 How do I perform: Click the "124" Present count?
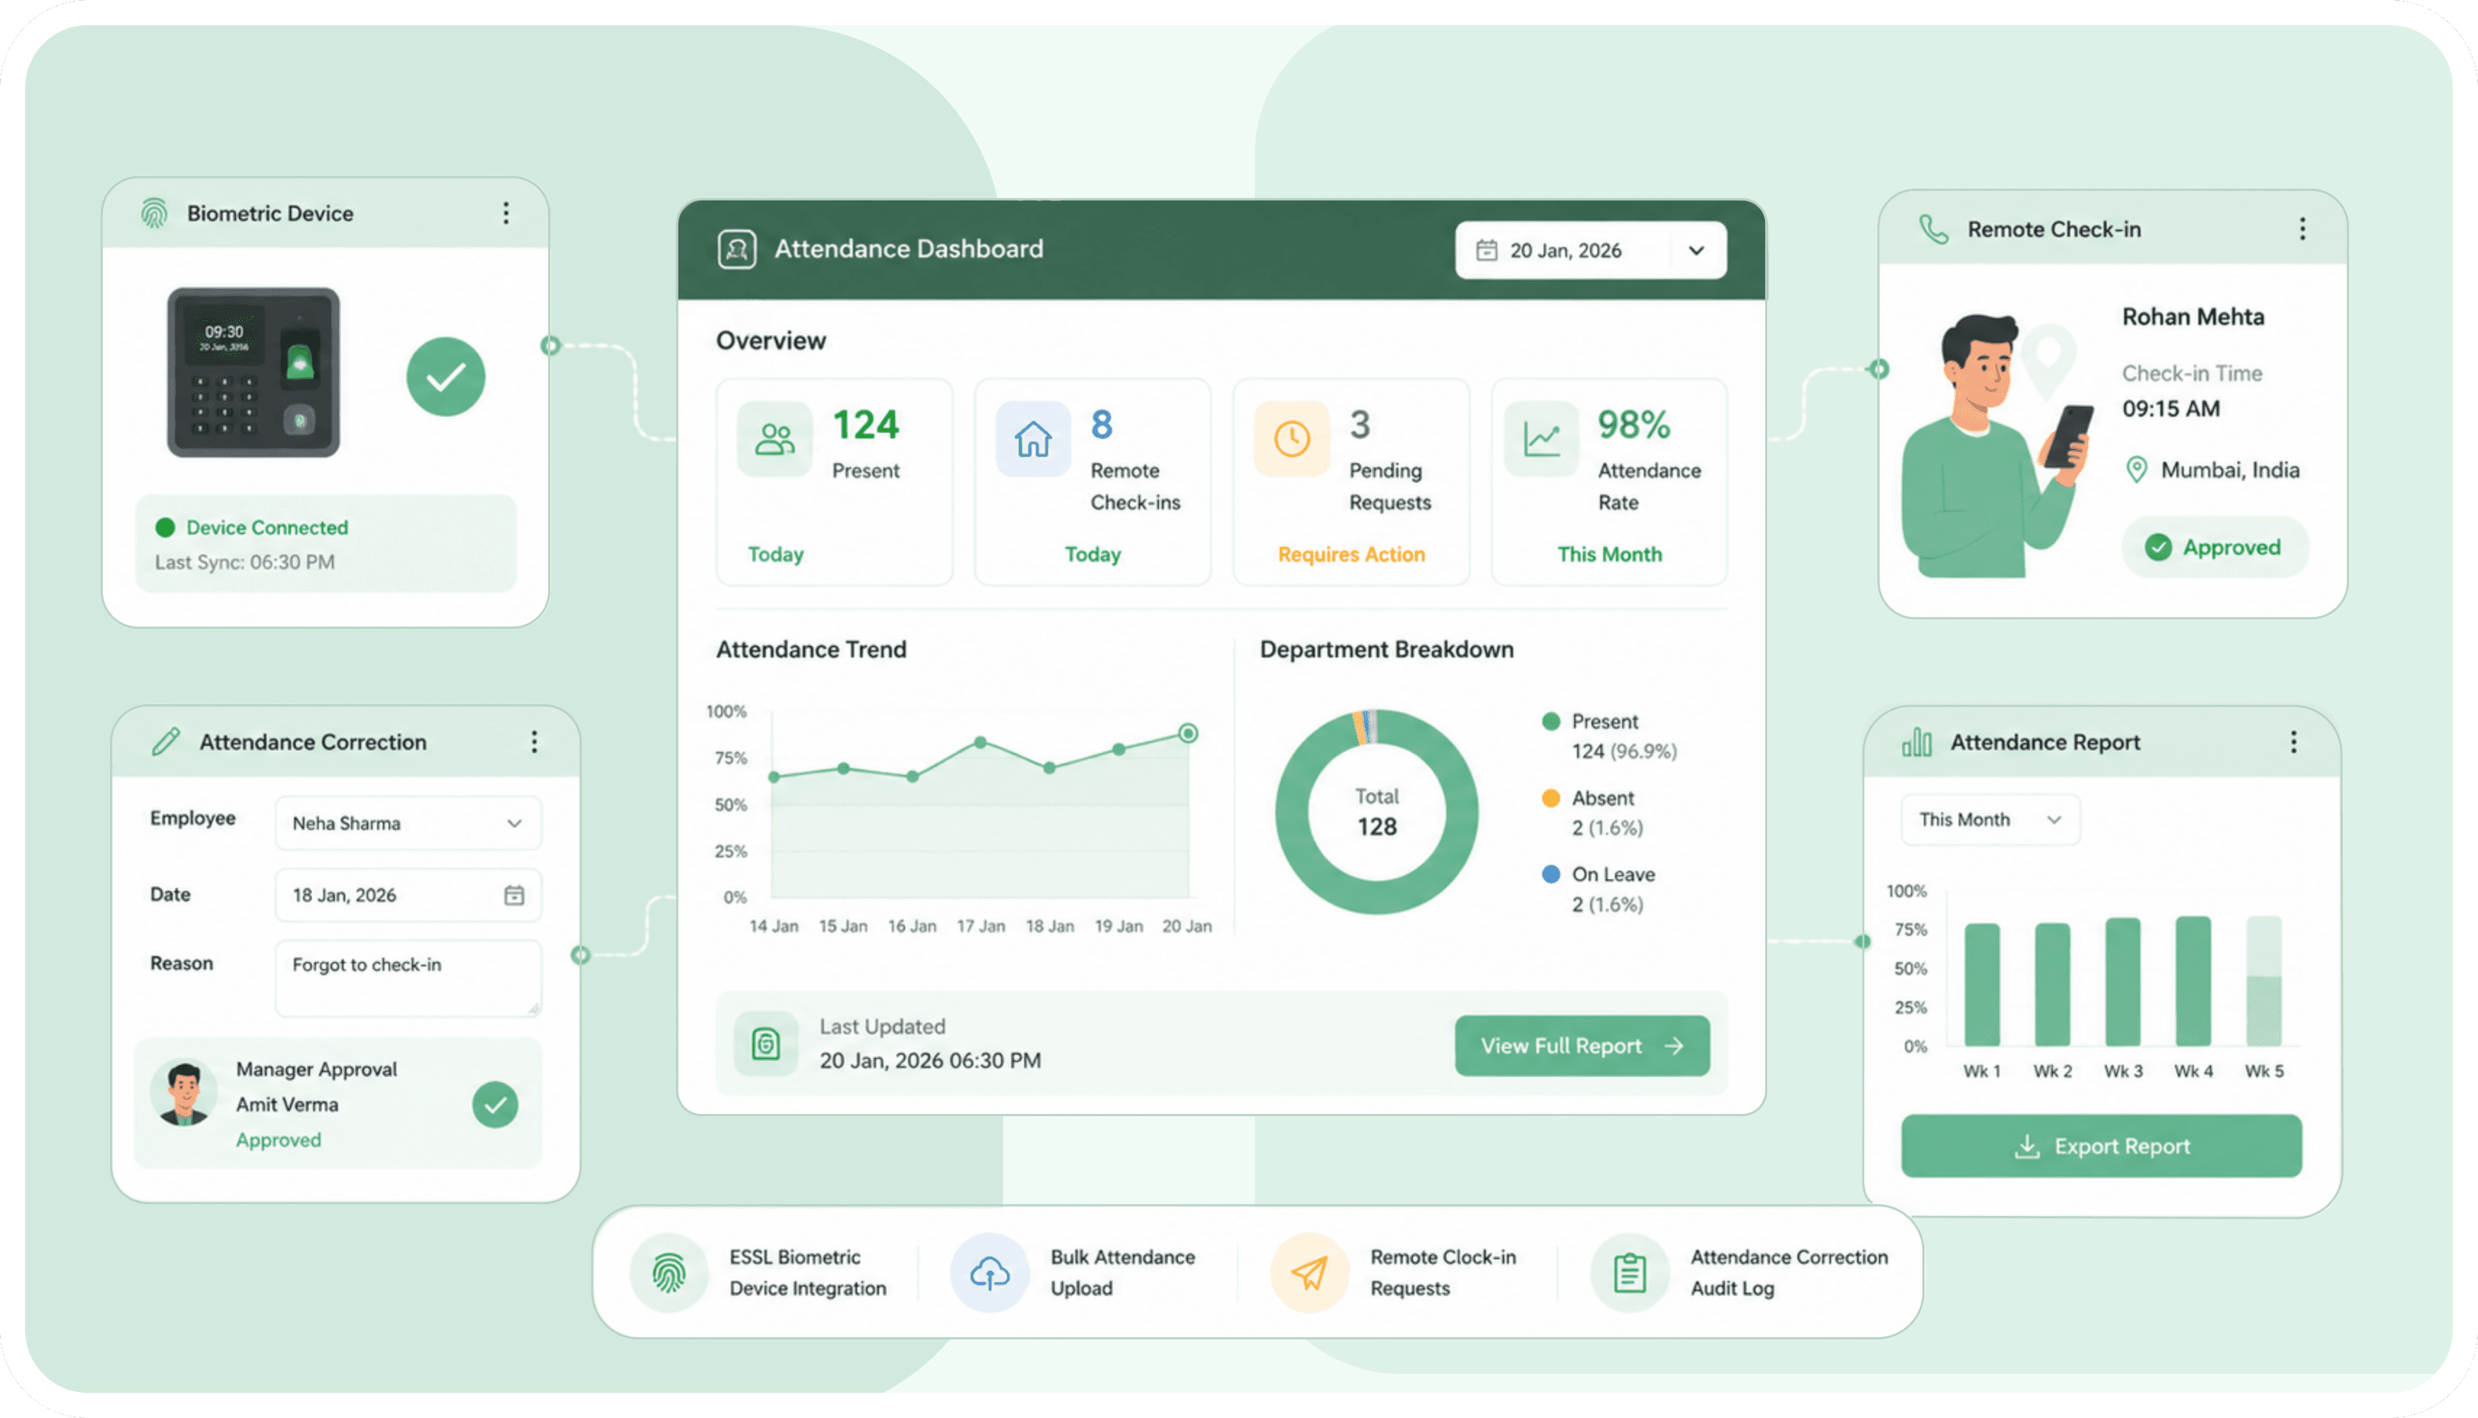tap(865, 425)
